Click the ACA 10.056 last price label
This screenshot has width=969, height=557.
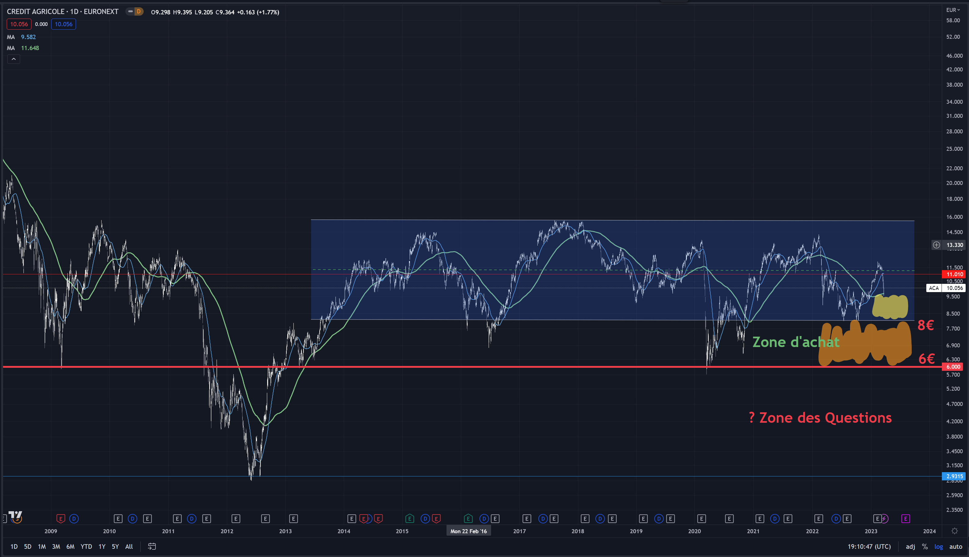(946, 288)
